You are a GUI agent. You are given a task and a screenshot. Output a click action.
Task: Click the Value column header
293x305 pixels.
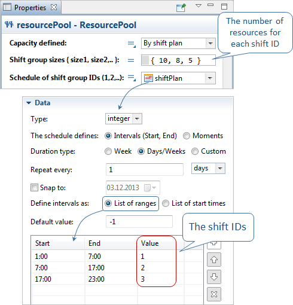[161, 243]
